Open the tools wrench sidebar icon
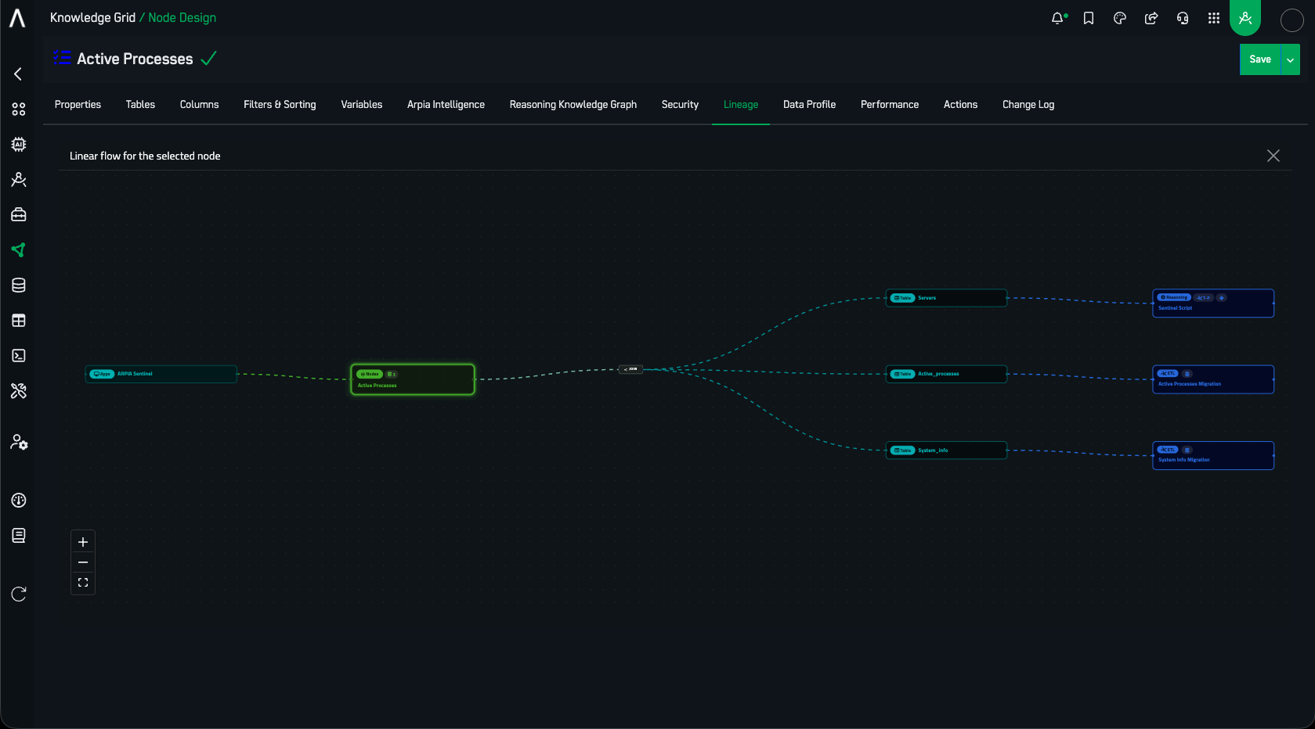1315x729 pixels. (x=19, y=391)
